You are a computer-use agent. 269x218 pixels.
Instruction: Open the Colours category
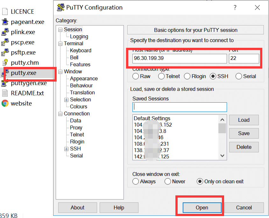(x=79, y=107)
